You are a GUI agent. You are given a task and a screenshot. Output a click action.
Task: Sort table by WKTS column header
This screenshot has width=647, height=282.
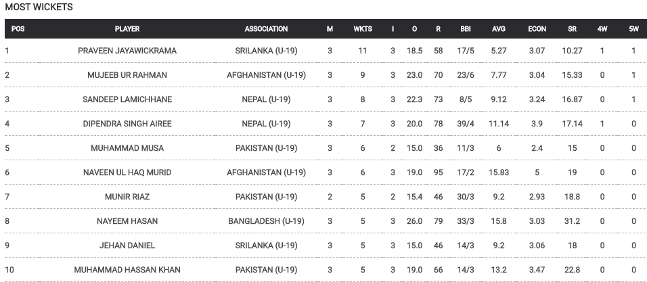coord(363,29)
